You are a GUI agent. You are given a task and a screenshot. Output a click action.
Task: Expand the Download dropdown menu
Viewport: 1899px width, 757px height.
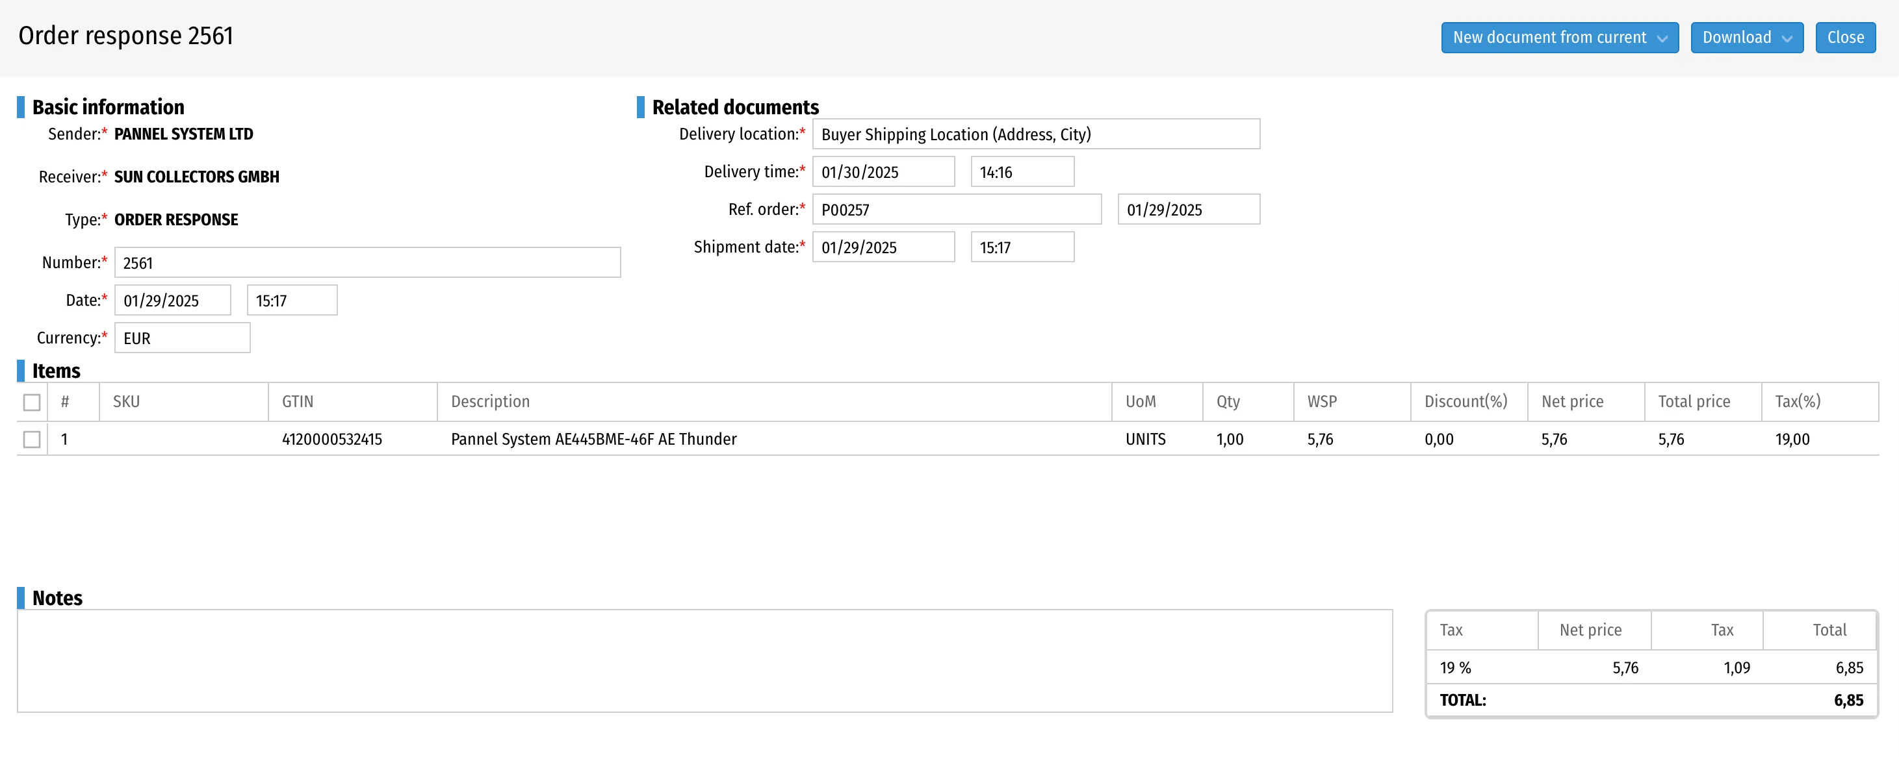(1746, 38)
